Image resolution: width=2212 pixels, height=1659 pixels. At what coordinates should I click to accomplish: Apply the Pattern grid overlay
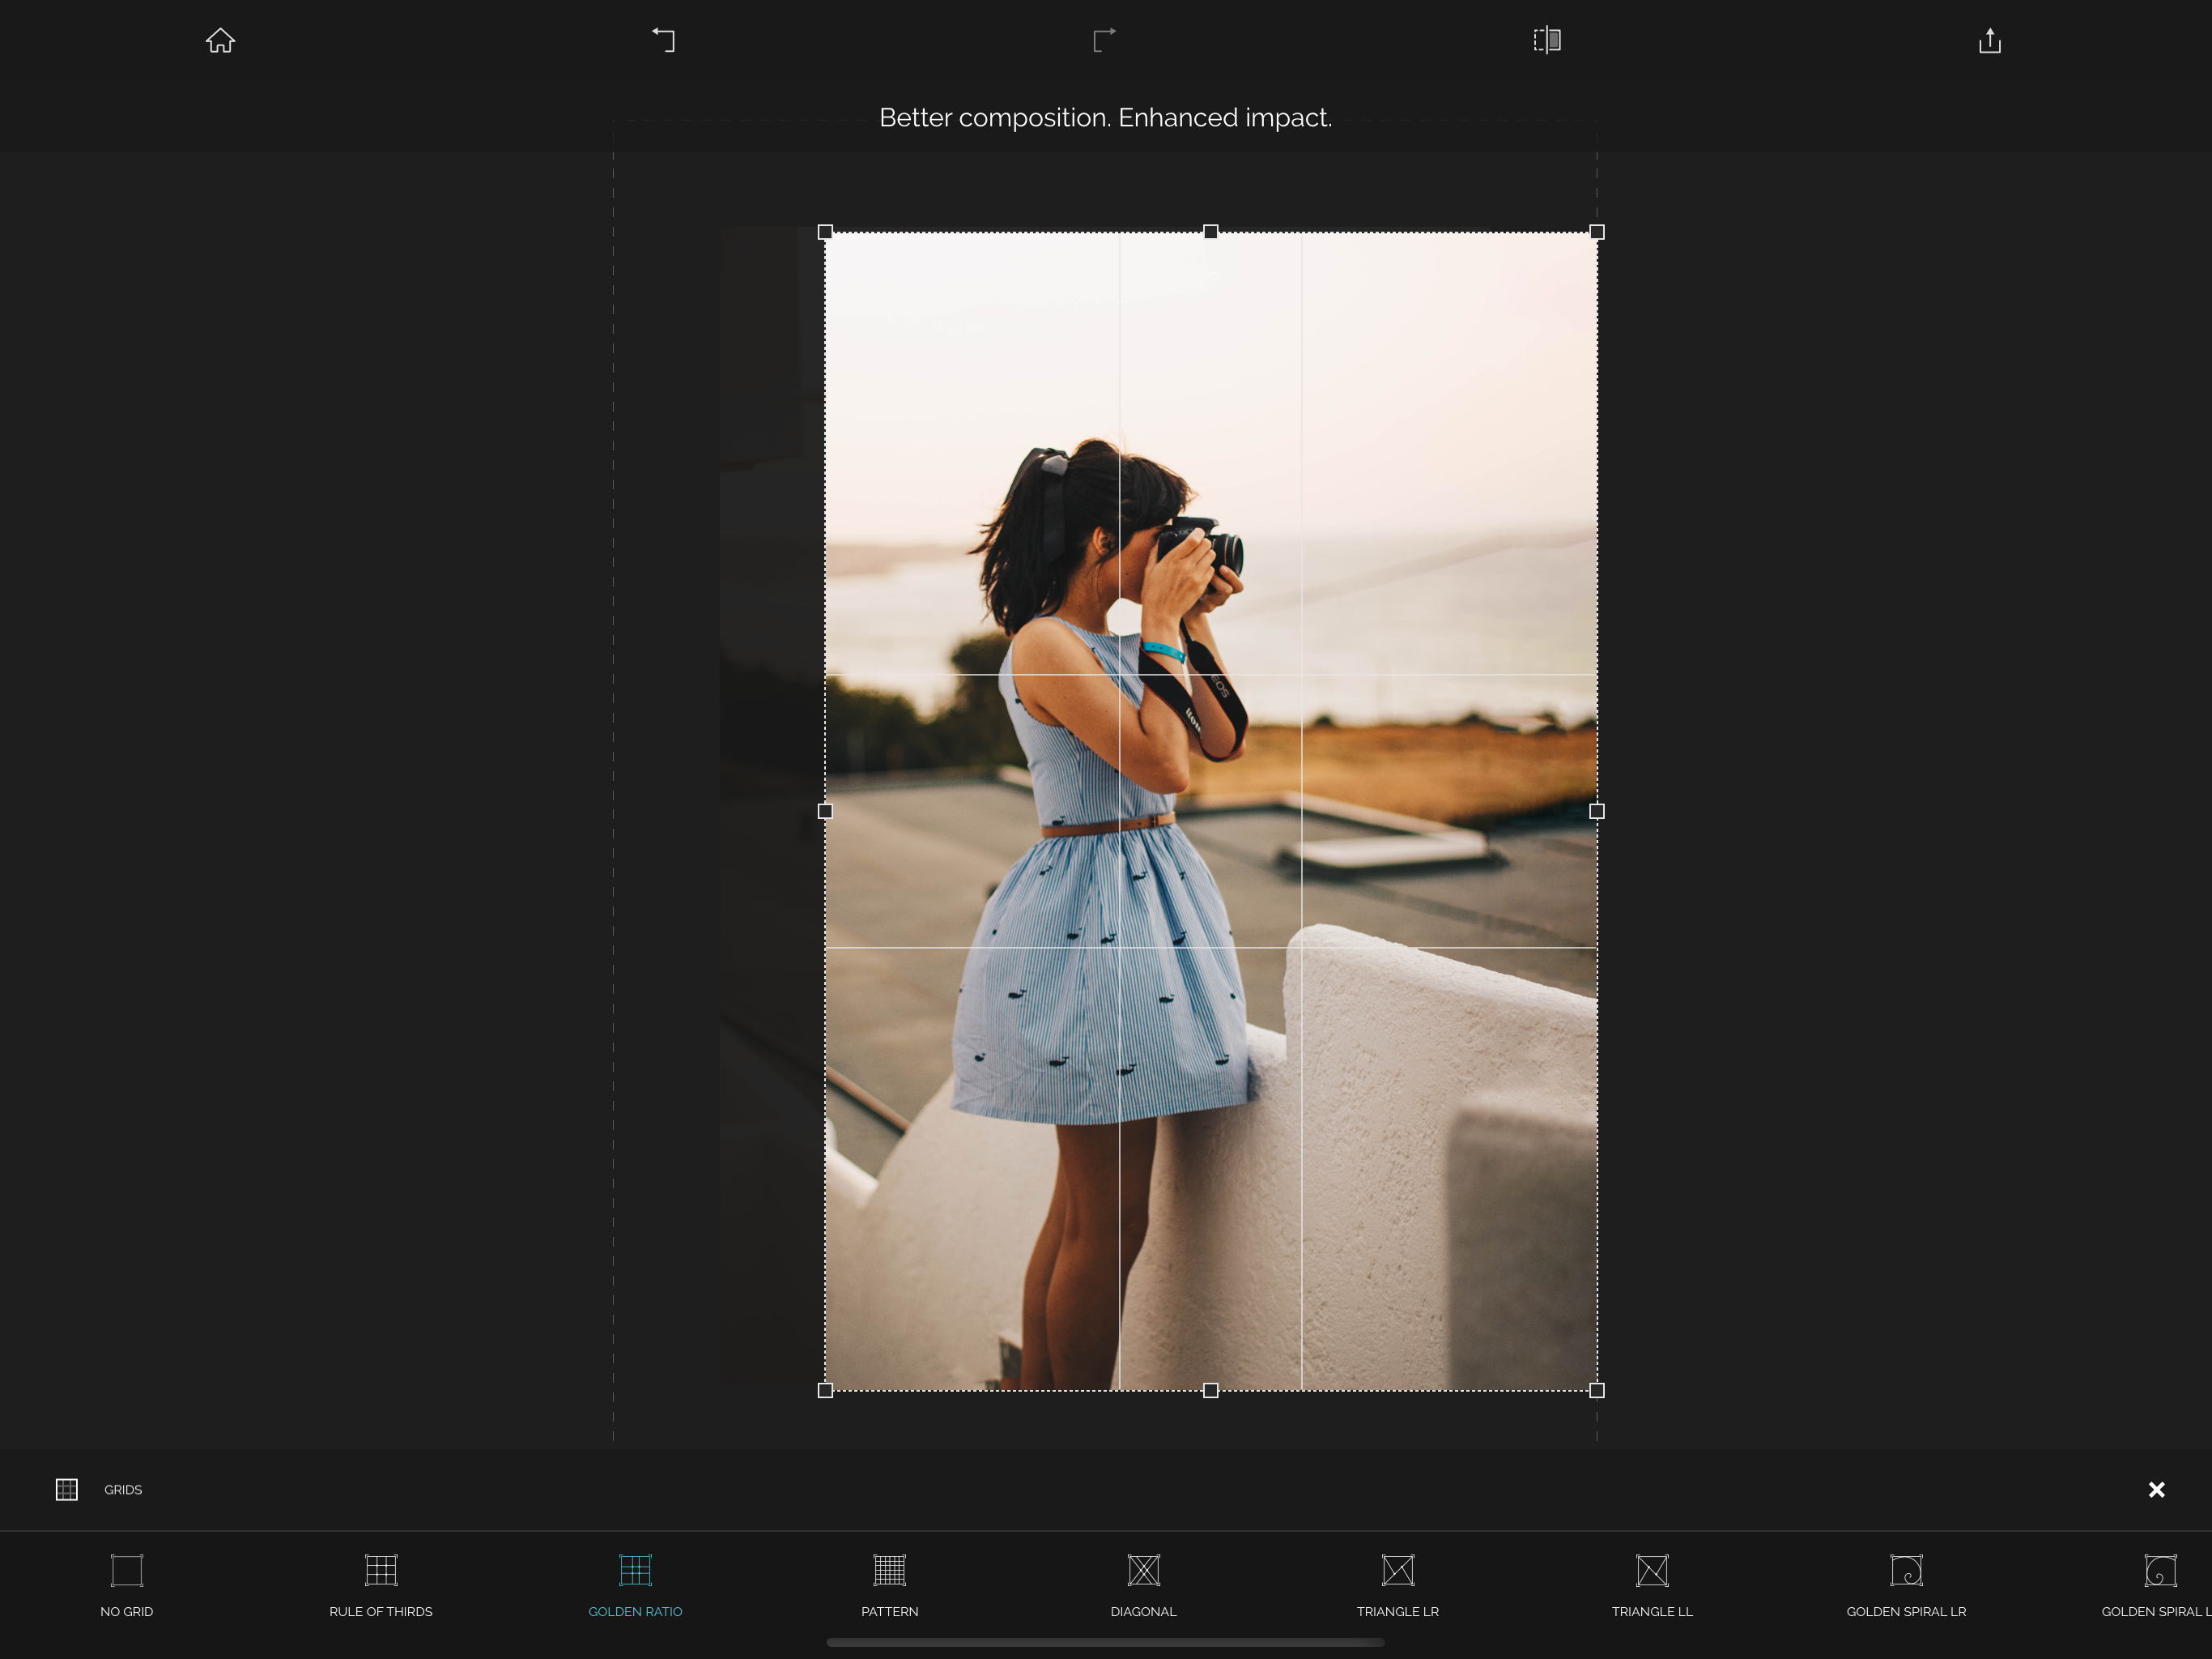[889, 1586]
